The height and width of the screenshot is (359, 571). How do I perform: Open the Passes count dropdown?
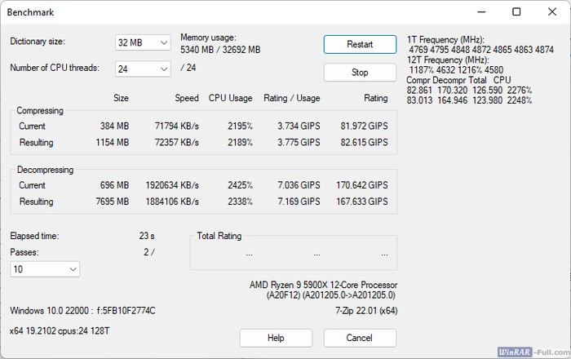45,268
